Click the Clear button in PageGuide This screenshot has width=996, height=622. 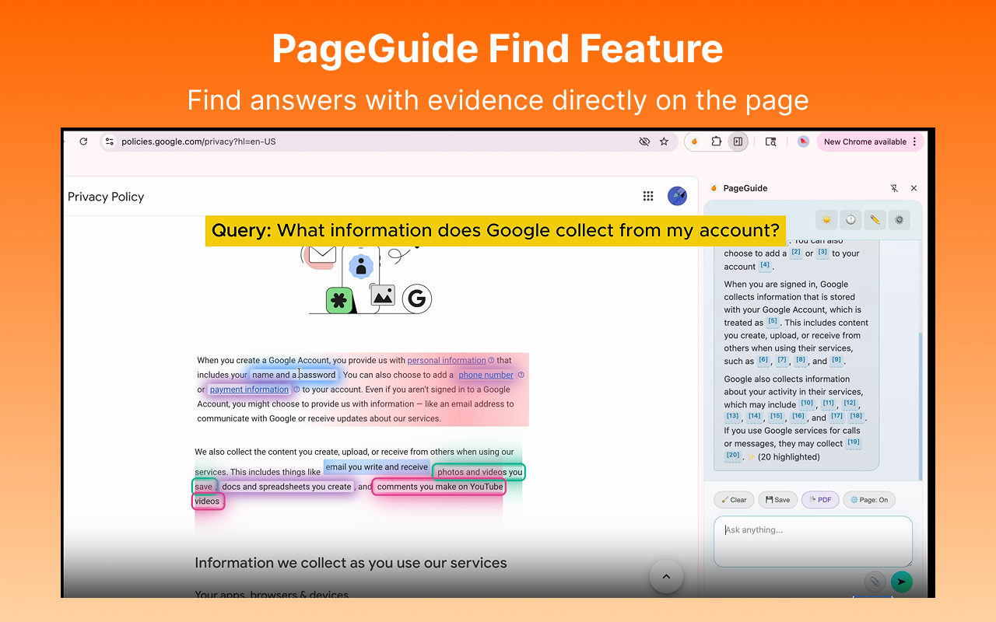tap(734, 500)
